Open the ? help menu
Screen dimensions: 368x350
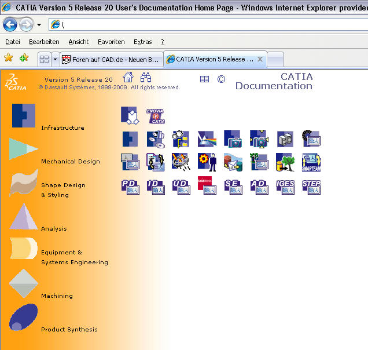[163, 42]
